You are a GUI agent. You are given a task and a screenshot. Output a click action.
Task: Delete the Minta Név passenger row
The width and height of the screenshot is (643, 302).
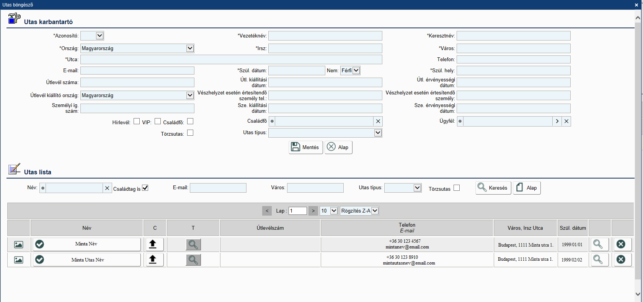[x=621, y=244]
